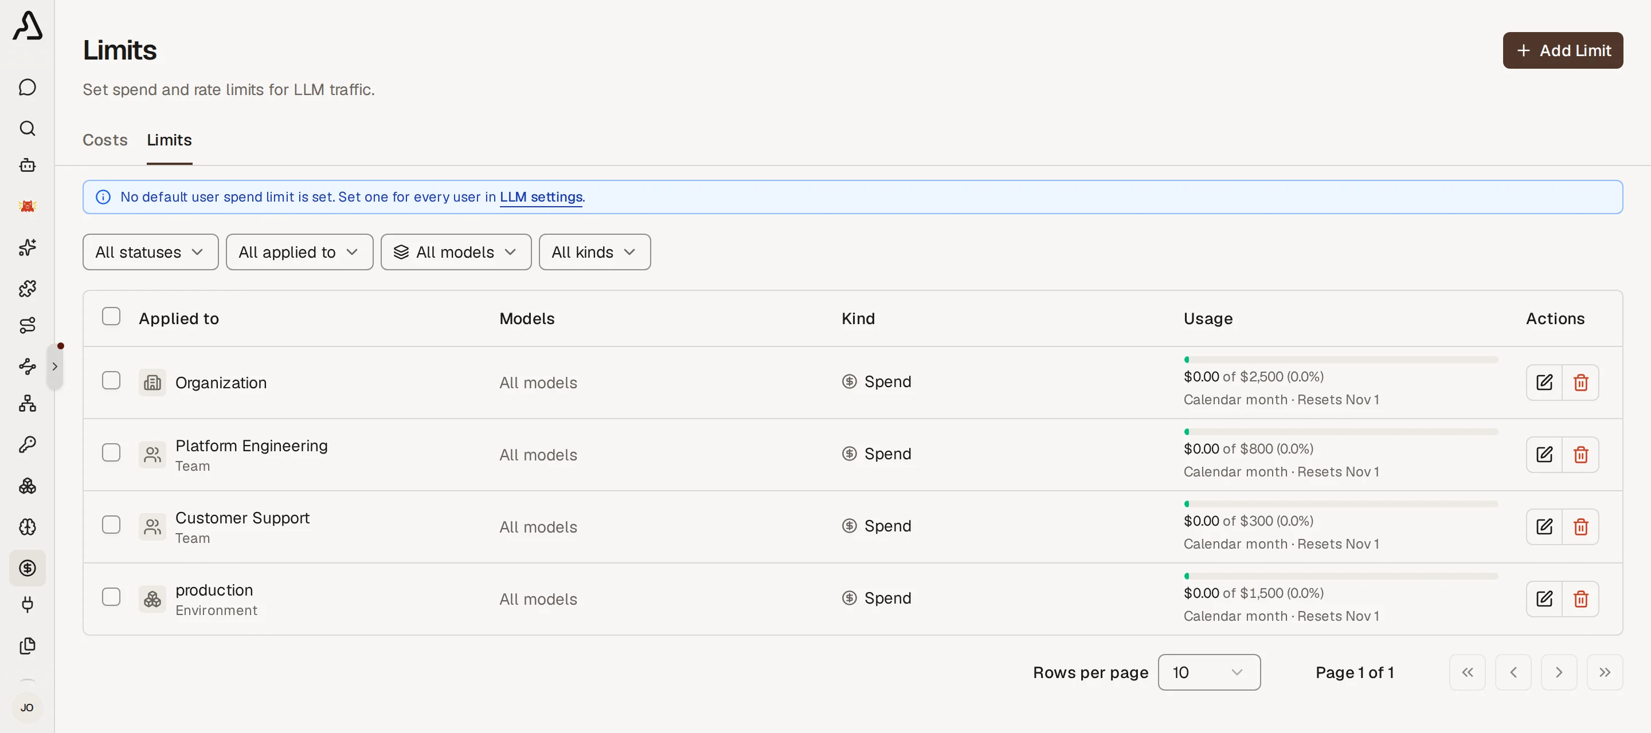The height and width of the screenshot is (733, 1651).
Task: Click the Add Limit button
Action: (1563, 50)
